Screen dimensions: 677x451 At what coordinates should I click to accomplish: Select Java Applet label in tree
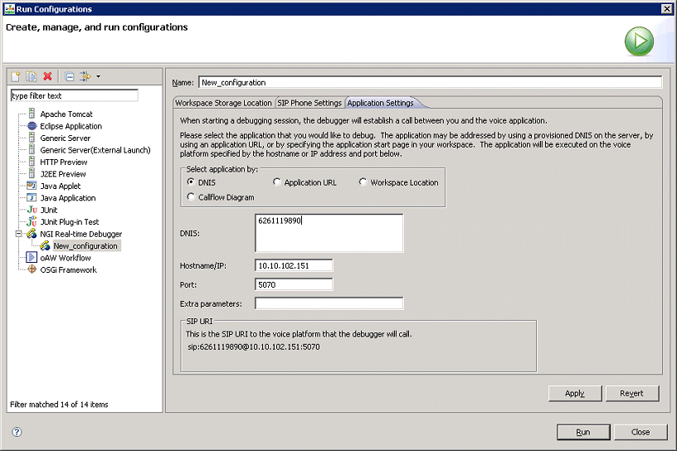tap(60, 186)
